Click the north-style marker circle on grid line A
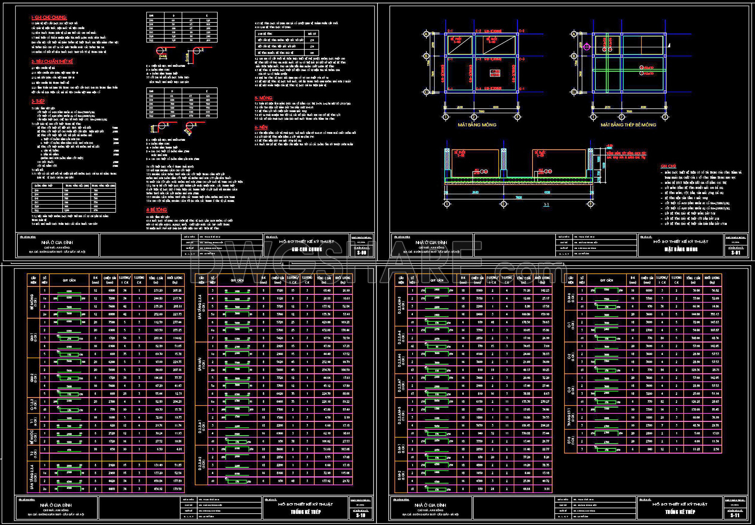Viewport: 755px width, 525px height. 426,34
